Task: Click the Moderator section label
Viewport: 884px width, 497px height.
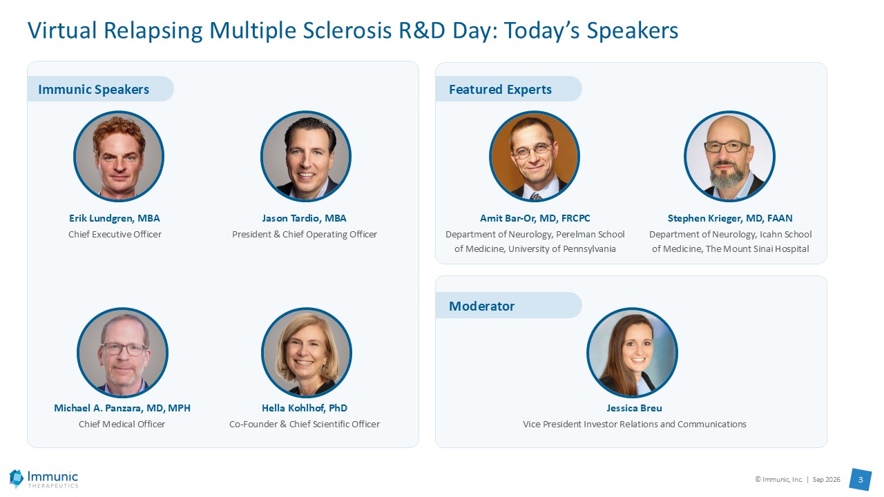Action: coord(481,306)
